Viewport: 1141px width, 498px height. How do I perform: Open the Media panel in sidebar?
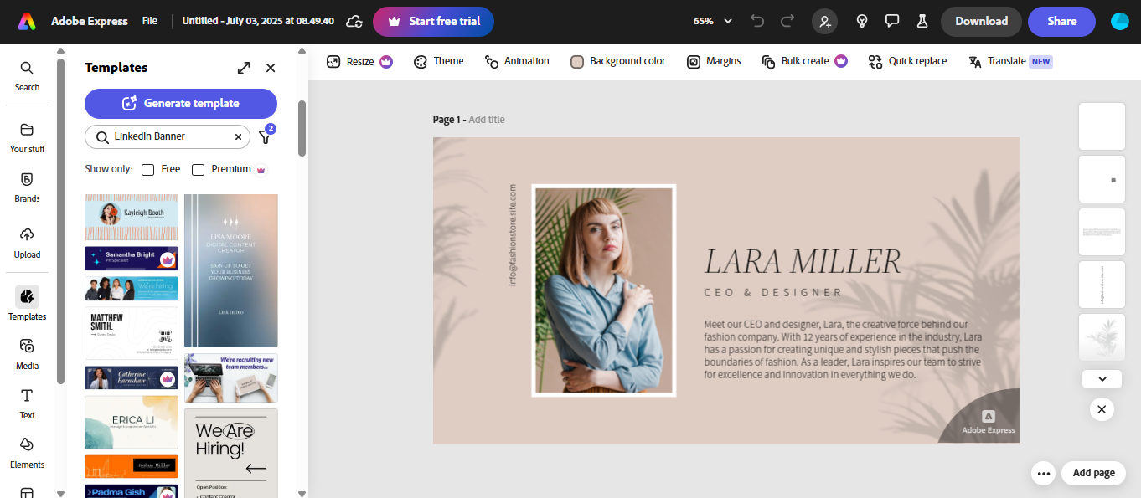coord(27,354)
